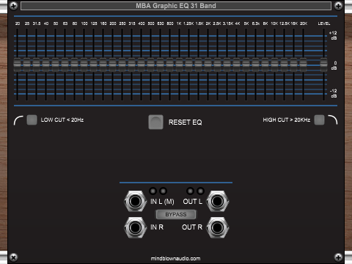Click the 4K band slider handle
The image size is (352, 264).
pos(236,65)
